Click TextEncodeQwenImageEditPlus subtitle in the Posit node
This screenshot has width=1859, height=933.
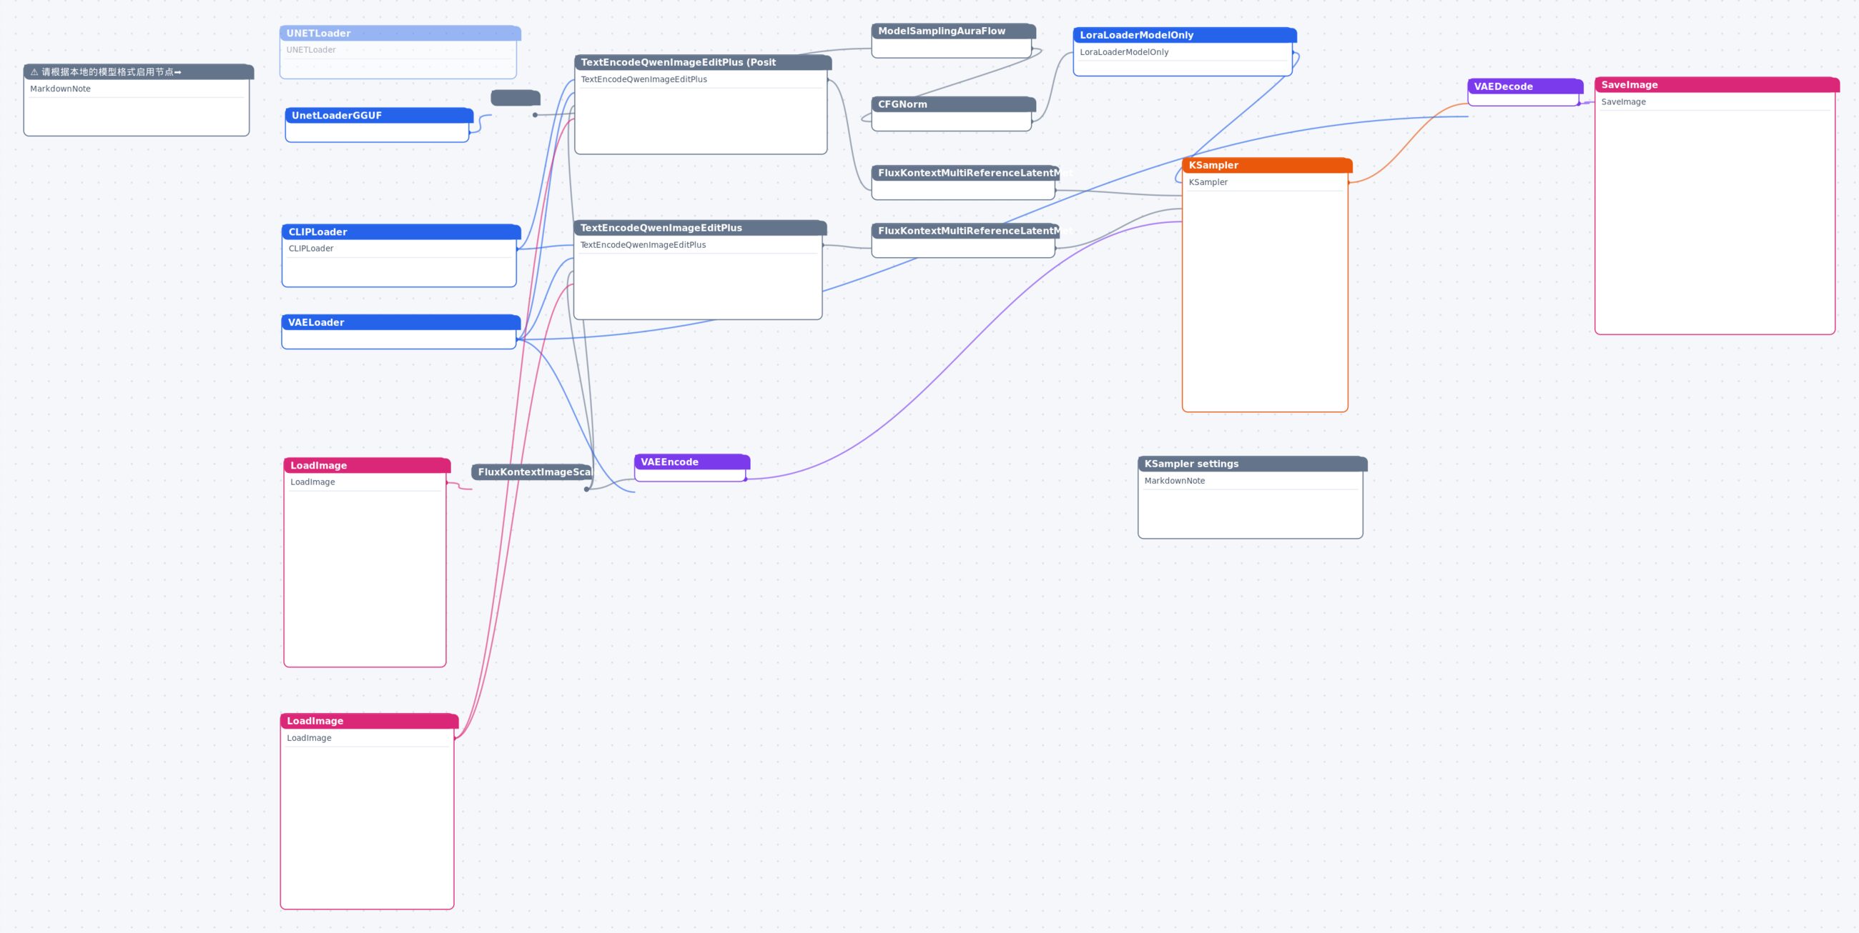click(643, 79)
